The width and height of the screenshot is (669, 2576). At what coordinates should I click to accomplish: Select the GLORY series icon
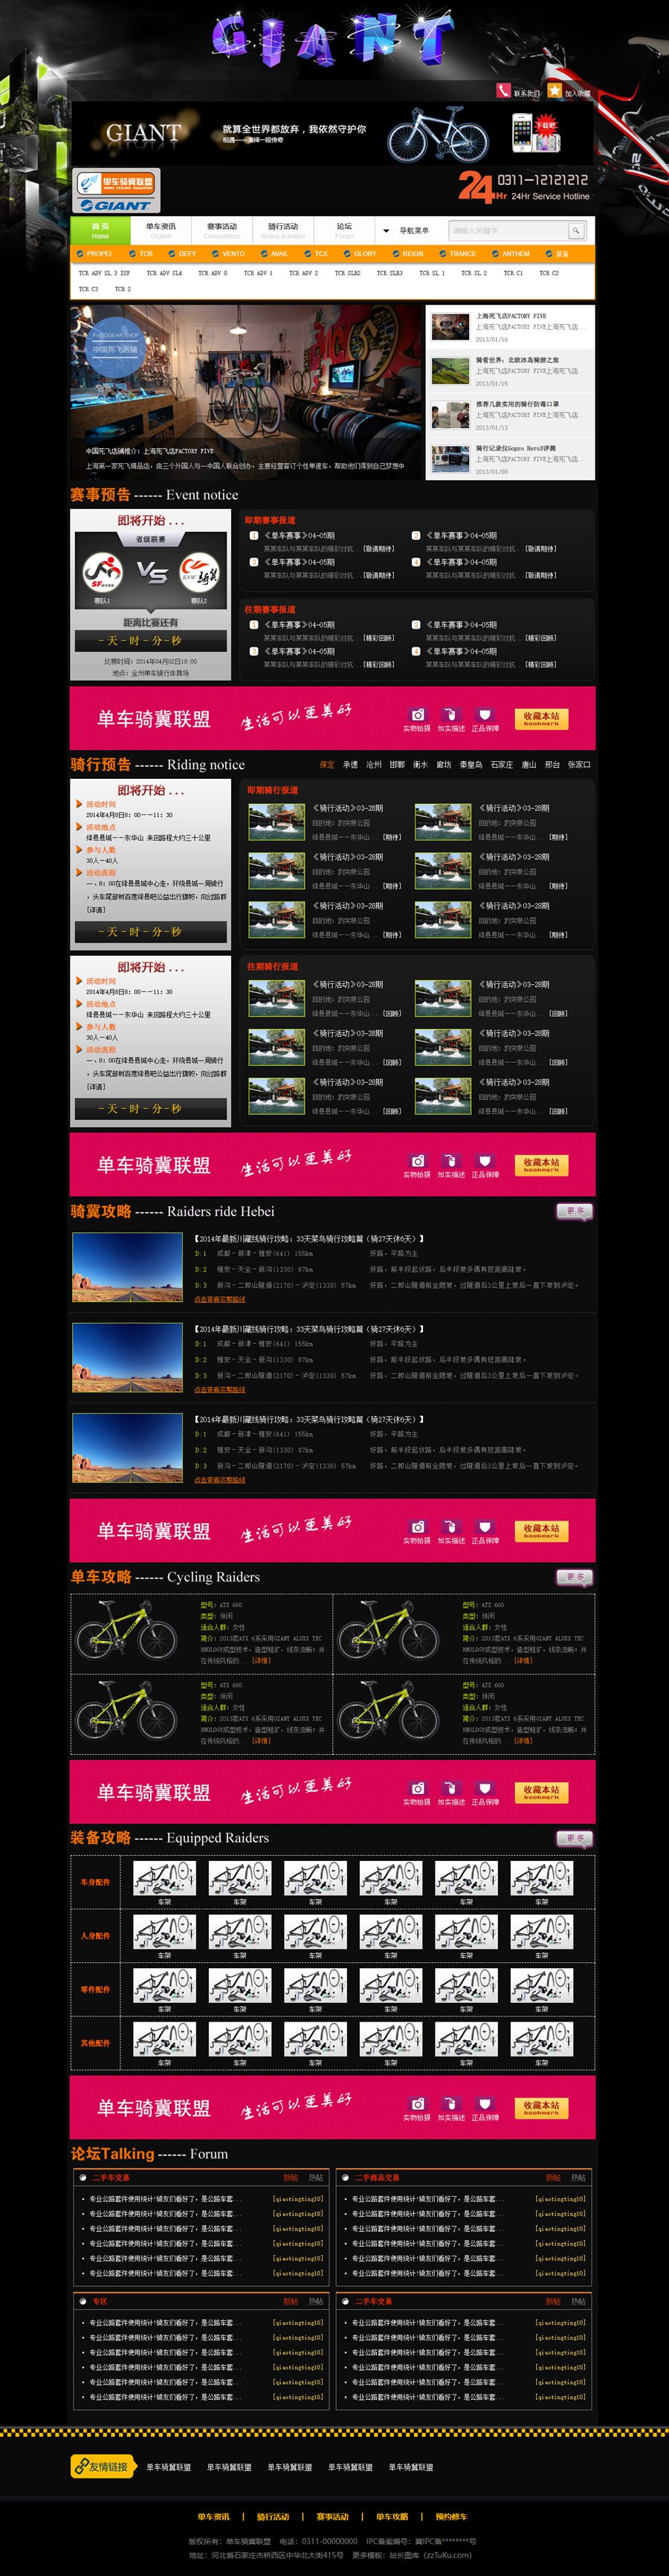pyautogui.click(x=348, y=254)
